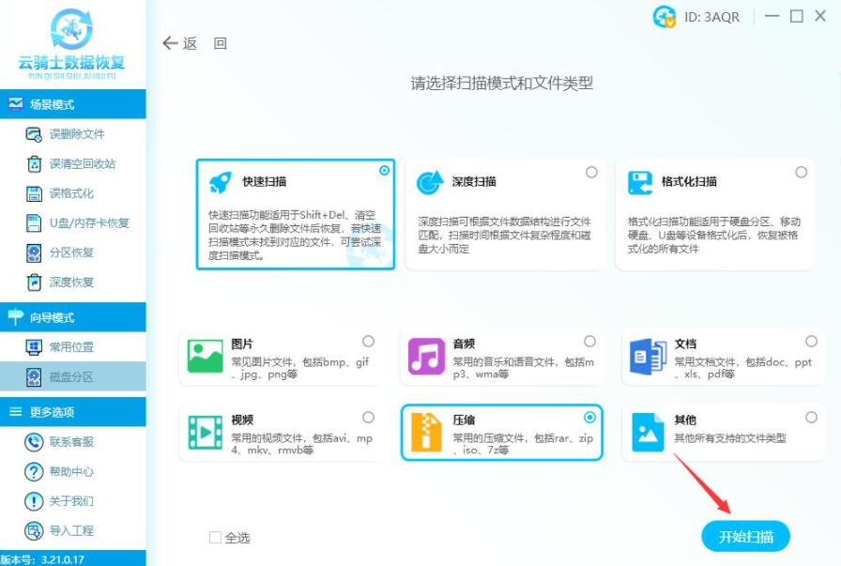Click the question mark icon for 帮助中心

pyautogui.click(x=34, y=472)
